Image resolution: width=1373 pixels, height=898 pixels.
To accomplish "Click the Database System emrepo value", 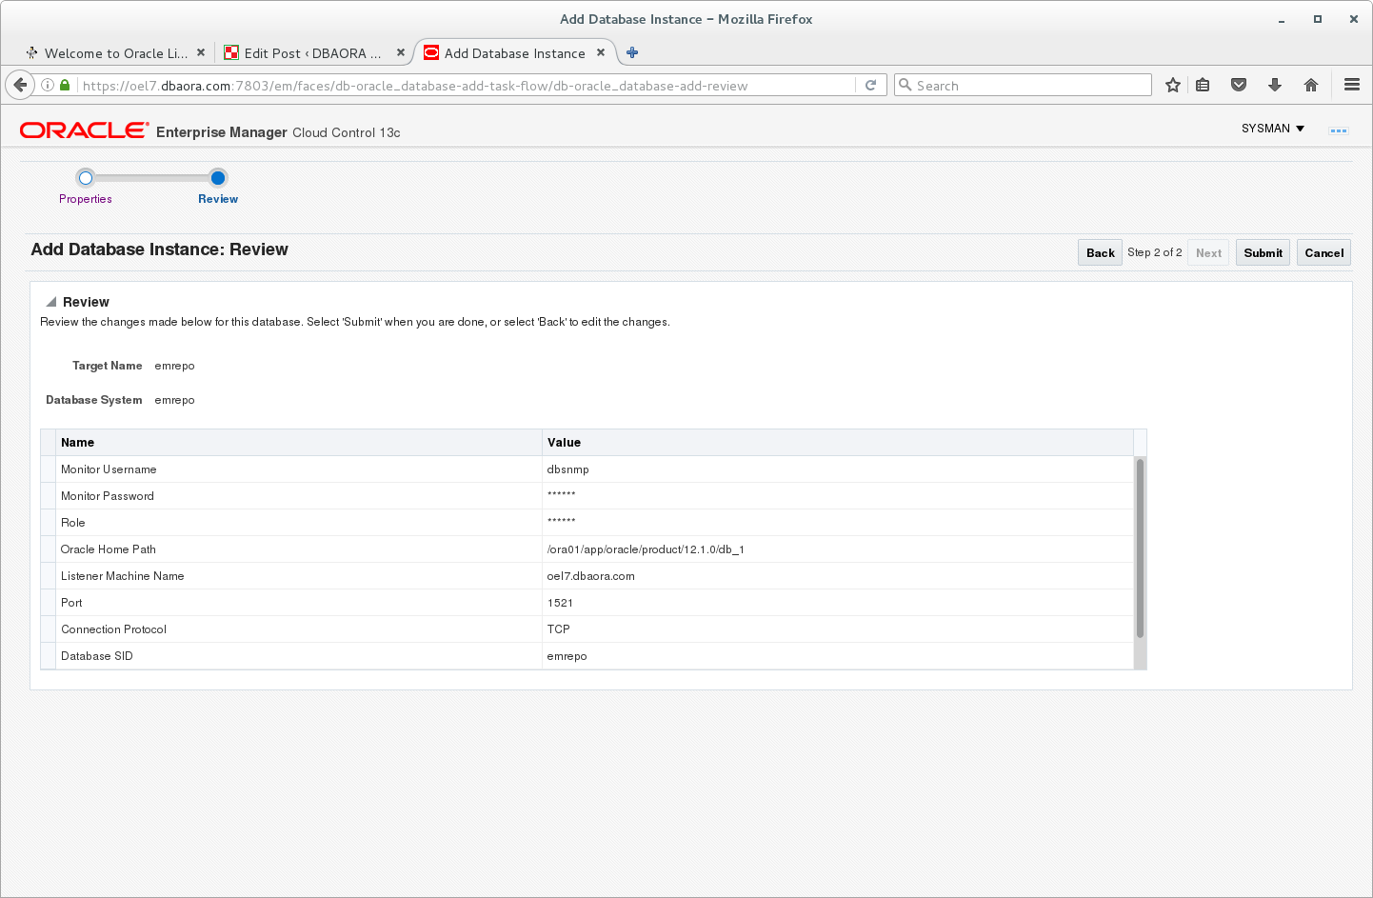I will tap(174, 400).
